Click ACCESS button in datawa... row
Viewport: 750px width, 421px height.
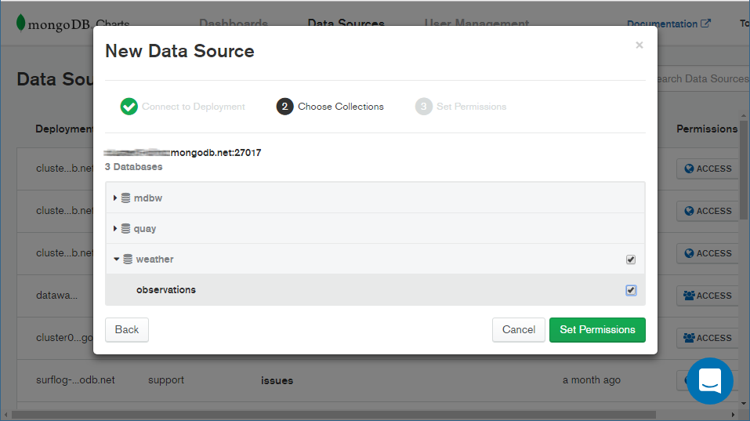click(708, 296)
